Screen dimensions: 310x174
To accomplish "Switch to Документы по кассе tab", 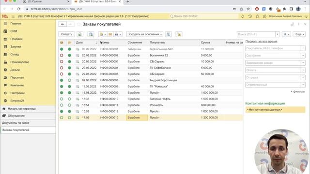I will 28,123.
